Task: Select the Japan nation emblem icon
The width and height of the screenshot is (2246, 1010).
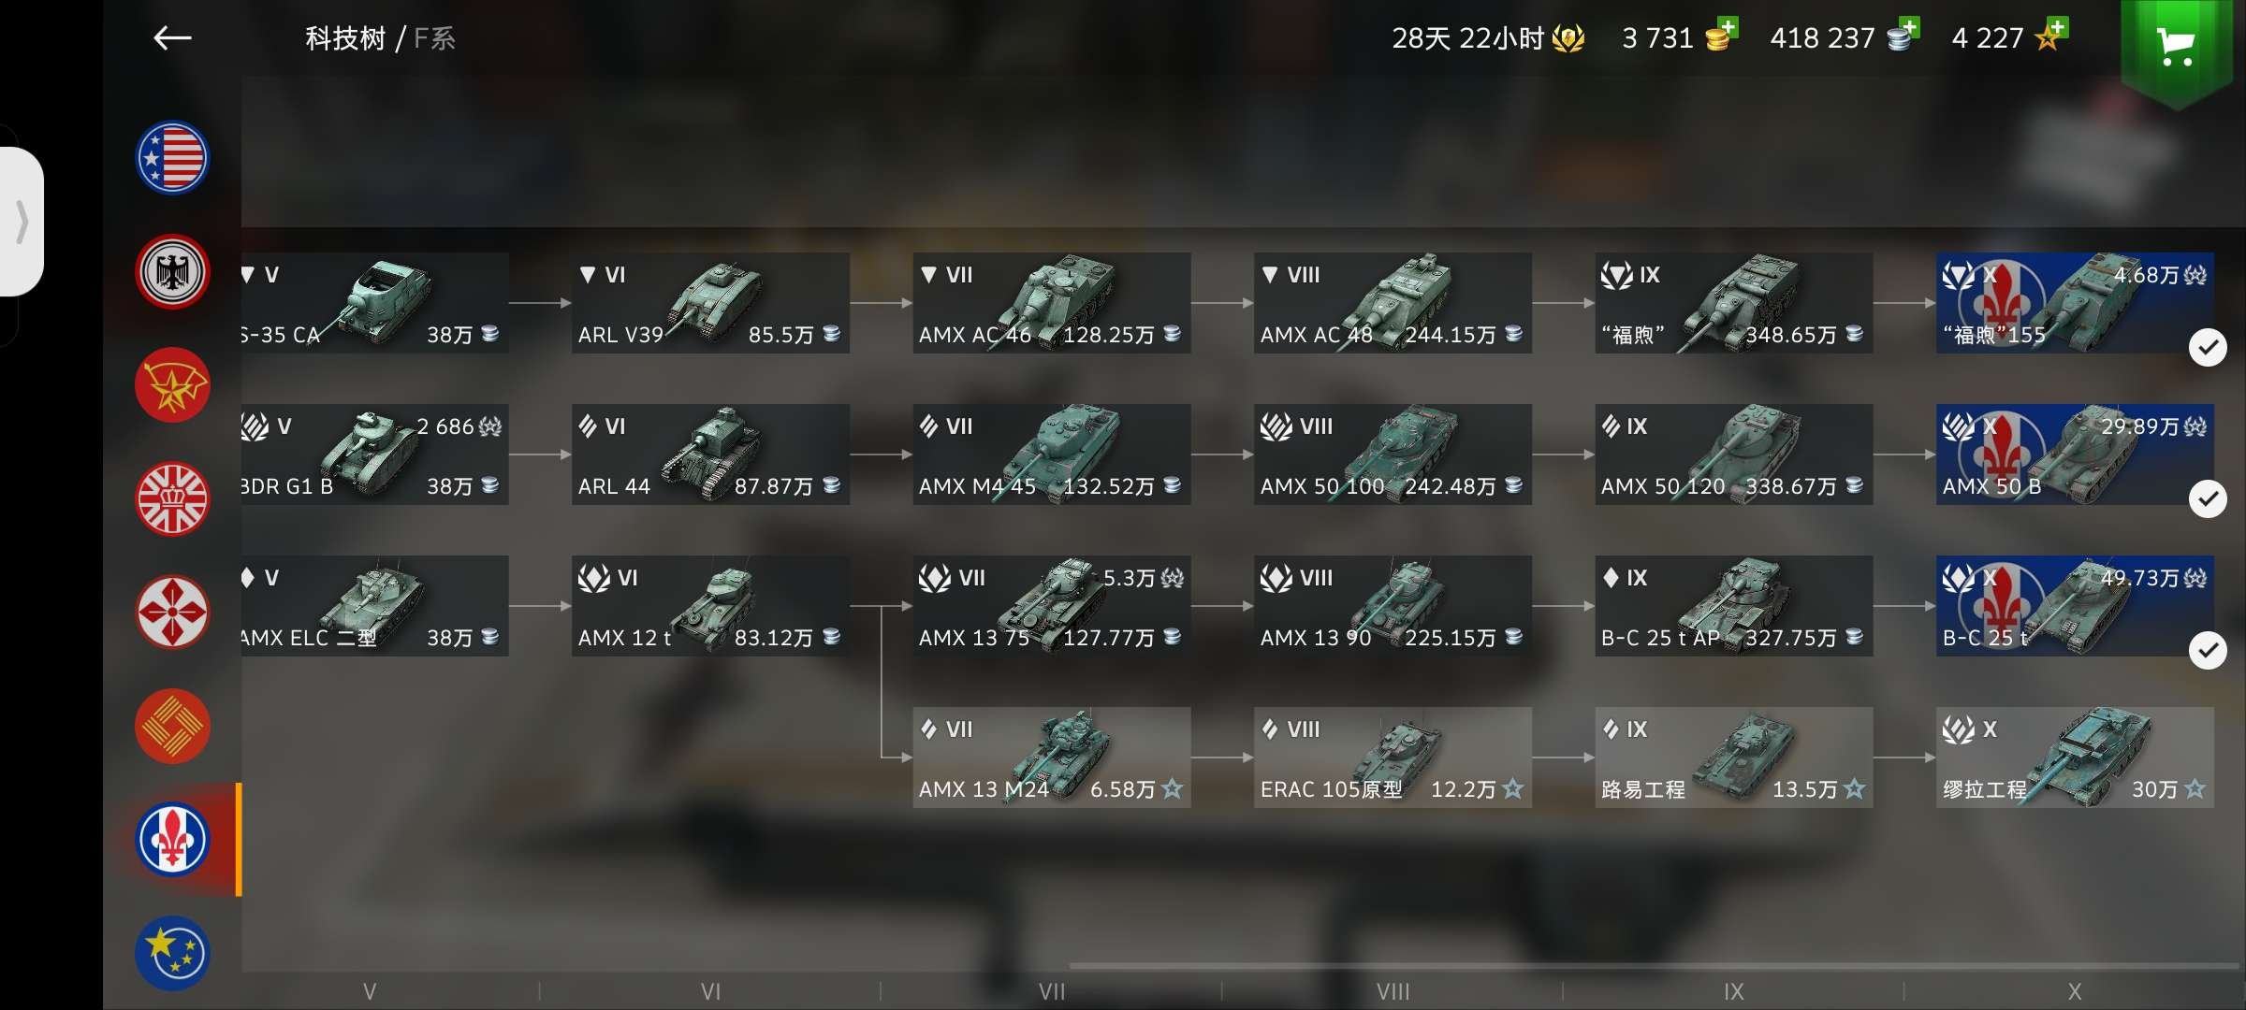Action: point(173,613)
